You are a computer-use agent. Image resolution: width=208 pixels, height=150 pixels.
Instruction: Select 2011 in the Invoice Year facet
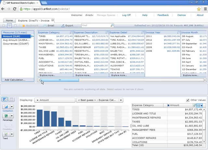(163, 36)
